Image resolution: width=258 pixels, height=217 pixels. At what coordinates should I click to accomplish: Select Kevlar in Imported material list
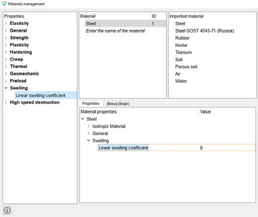tap(181, 45)
